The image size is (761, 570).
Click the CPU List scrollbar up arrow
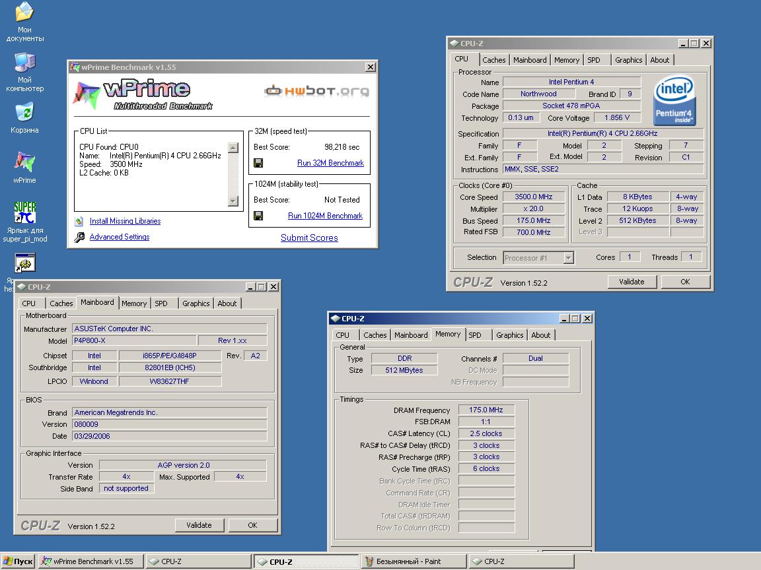click(233, 148)
